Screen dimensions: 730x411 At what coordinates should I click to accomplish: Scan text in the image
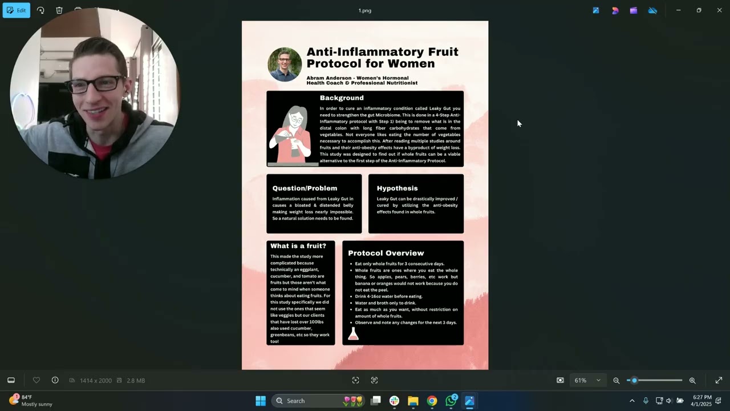click(x=374, y=380)
